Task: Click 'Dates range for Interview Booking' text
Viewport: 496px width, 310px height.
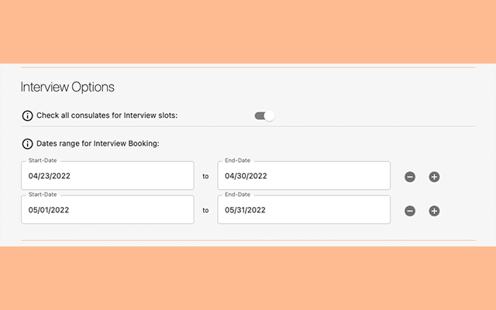Action: tap(98, 144)
